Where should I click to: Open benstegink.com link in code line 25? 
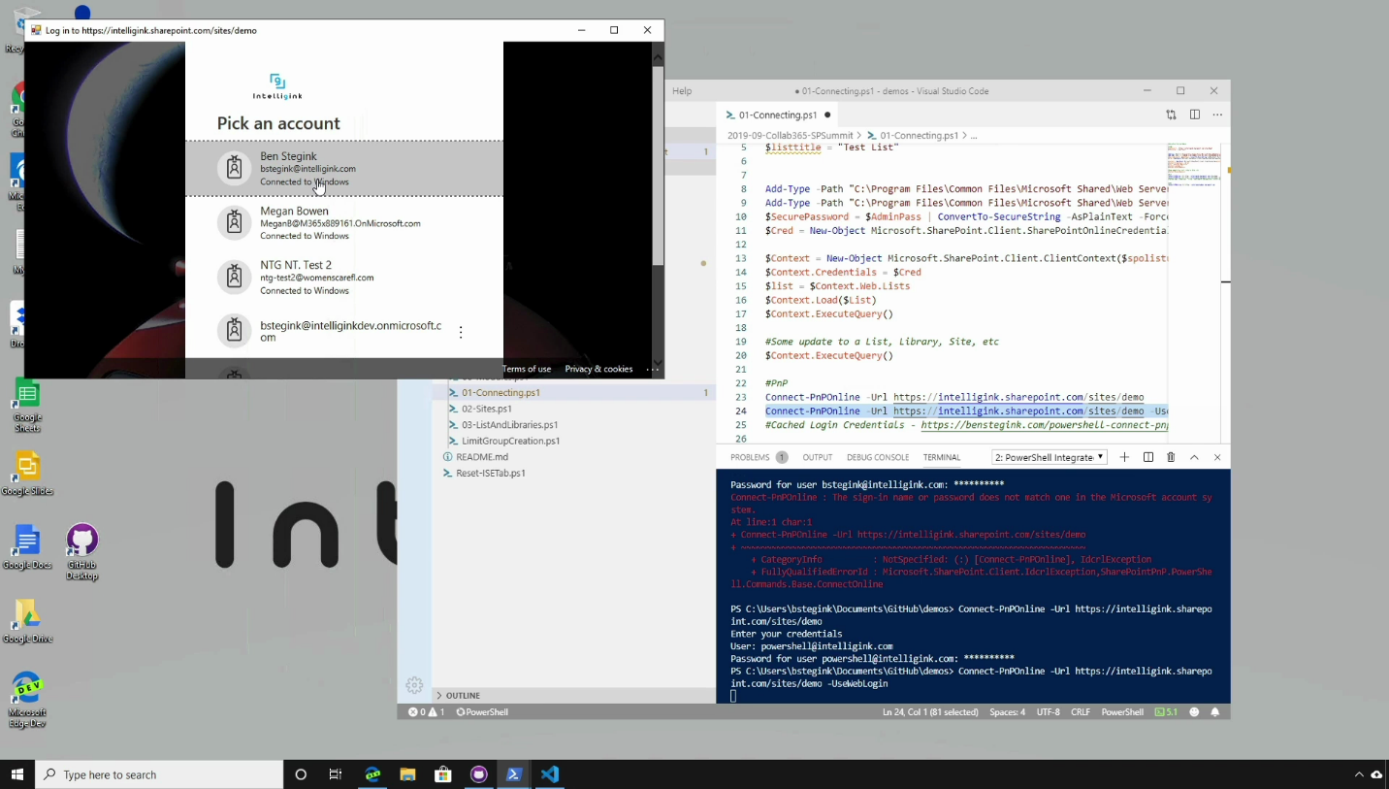click(1045, 425)
